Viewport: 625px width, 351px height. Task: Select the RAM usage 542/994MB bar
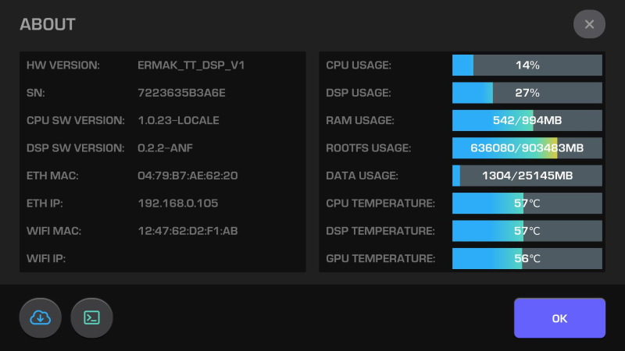point(527,121)
